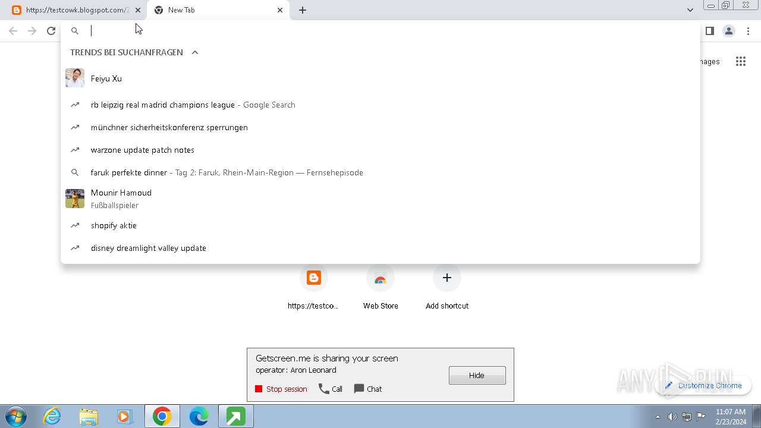This screenshot has width=761, height=428.
Task: Go forward with the forward arrow
Action: point(32,31)
